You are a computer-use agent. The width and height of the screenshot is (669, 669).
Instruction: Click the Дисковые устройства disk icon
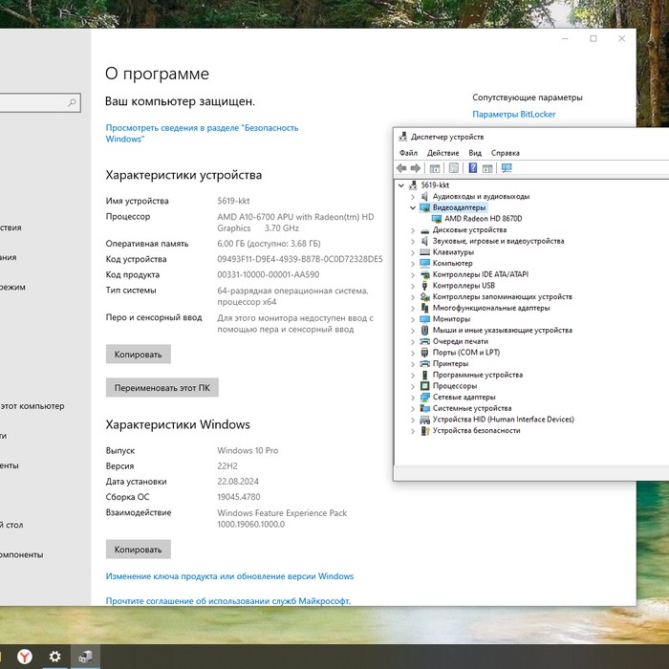tap(424, 230)
